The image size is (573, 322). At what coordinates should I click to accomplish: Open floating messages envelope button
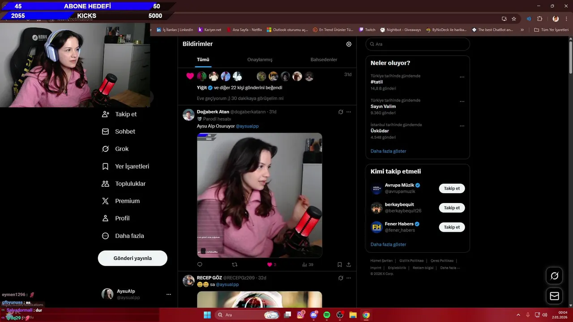[x=554, y=296]
